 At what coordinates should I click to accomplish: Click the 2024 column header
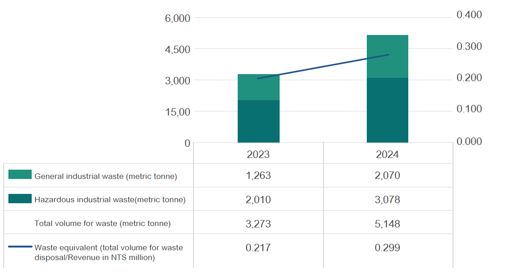[387, 154]
